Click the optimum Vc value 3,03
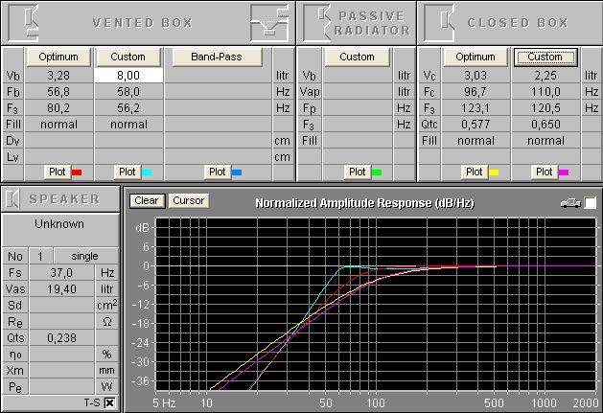This screenshot has width=603, height=413. tap(475, 76)
